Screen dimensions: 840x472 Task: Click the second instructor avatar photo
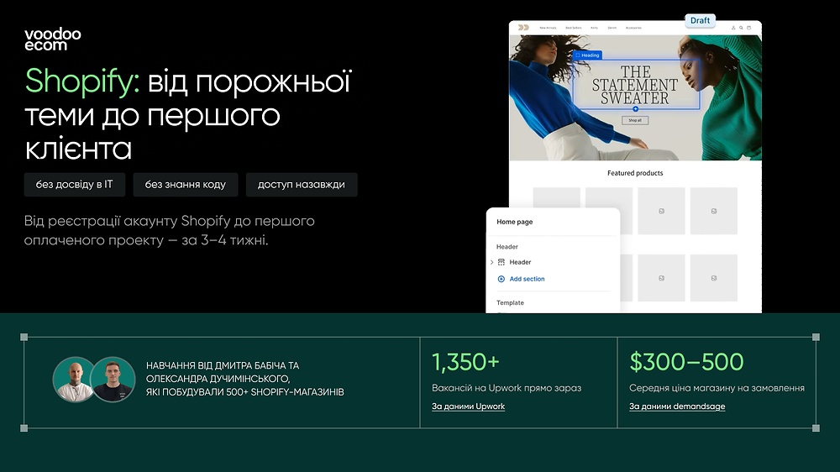point(113,380)
